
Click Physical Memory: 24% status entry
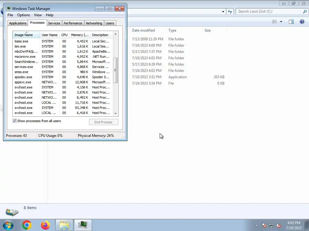coord(96,136)
